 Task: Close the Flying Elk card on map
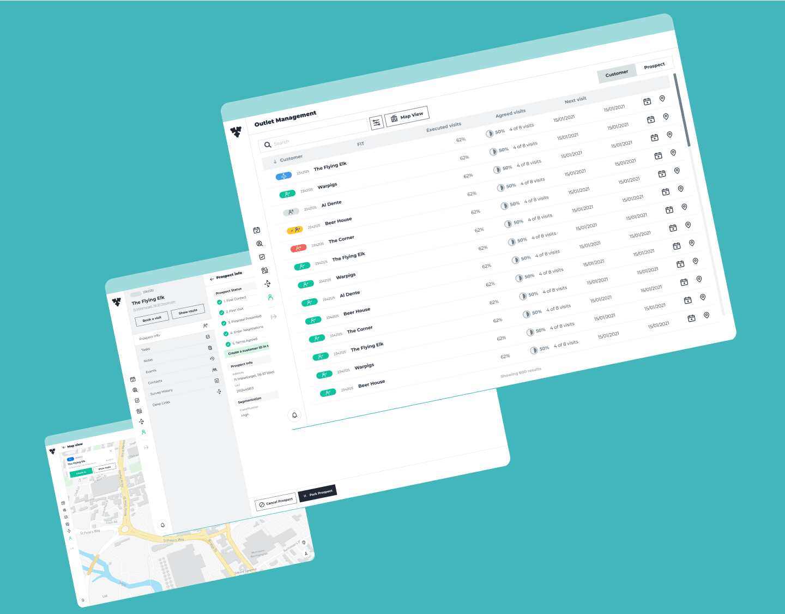[111, 451]
